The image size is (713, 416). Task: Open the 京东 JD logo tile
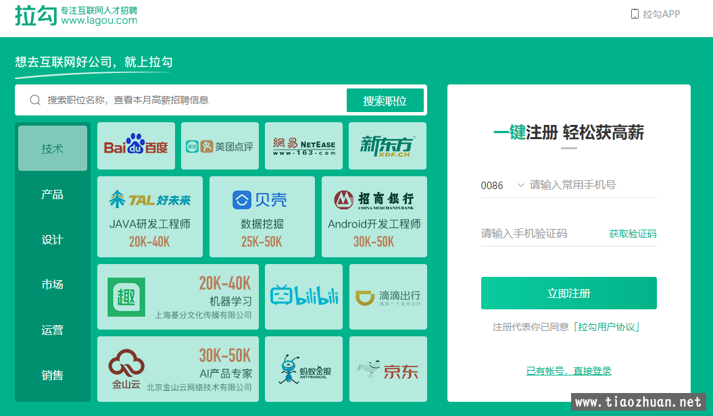click(x=388, y=369)
